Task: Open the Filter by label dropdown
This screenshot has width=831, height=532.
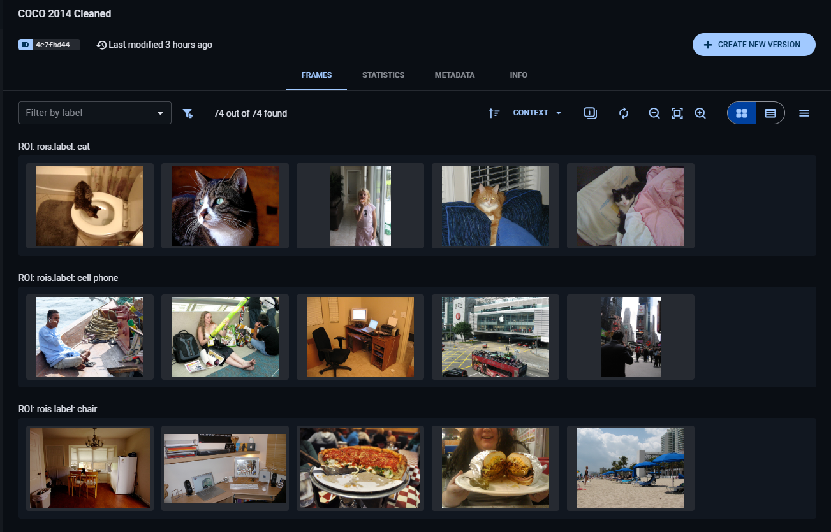Action: click(x=95, y=113)
